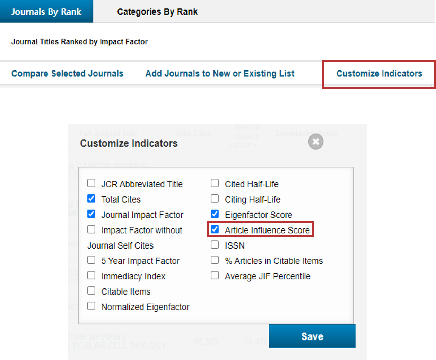Image resolution: width=436 pixels, height=360 pixels.
Task: Check the Average JIF Percentile box
Action: pos(215,276)
